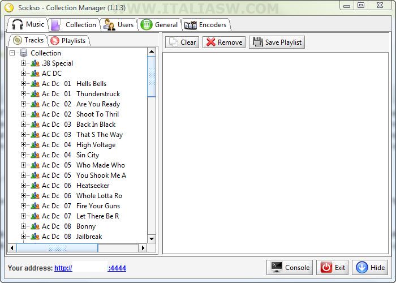Click the tree's vertical scrollbar thumb

pos(152,76)
